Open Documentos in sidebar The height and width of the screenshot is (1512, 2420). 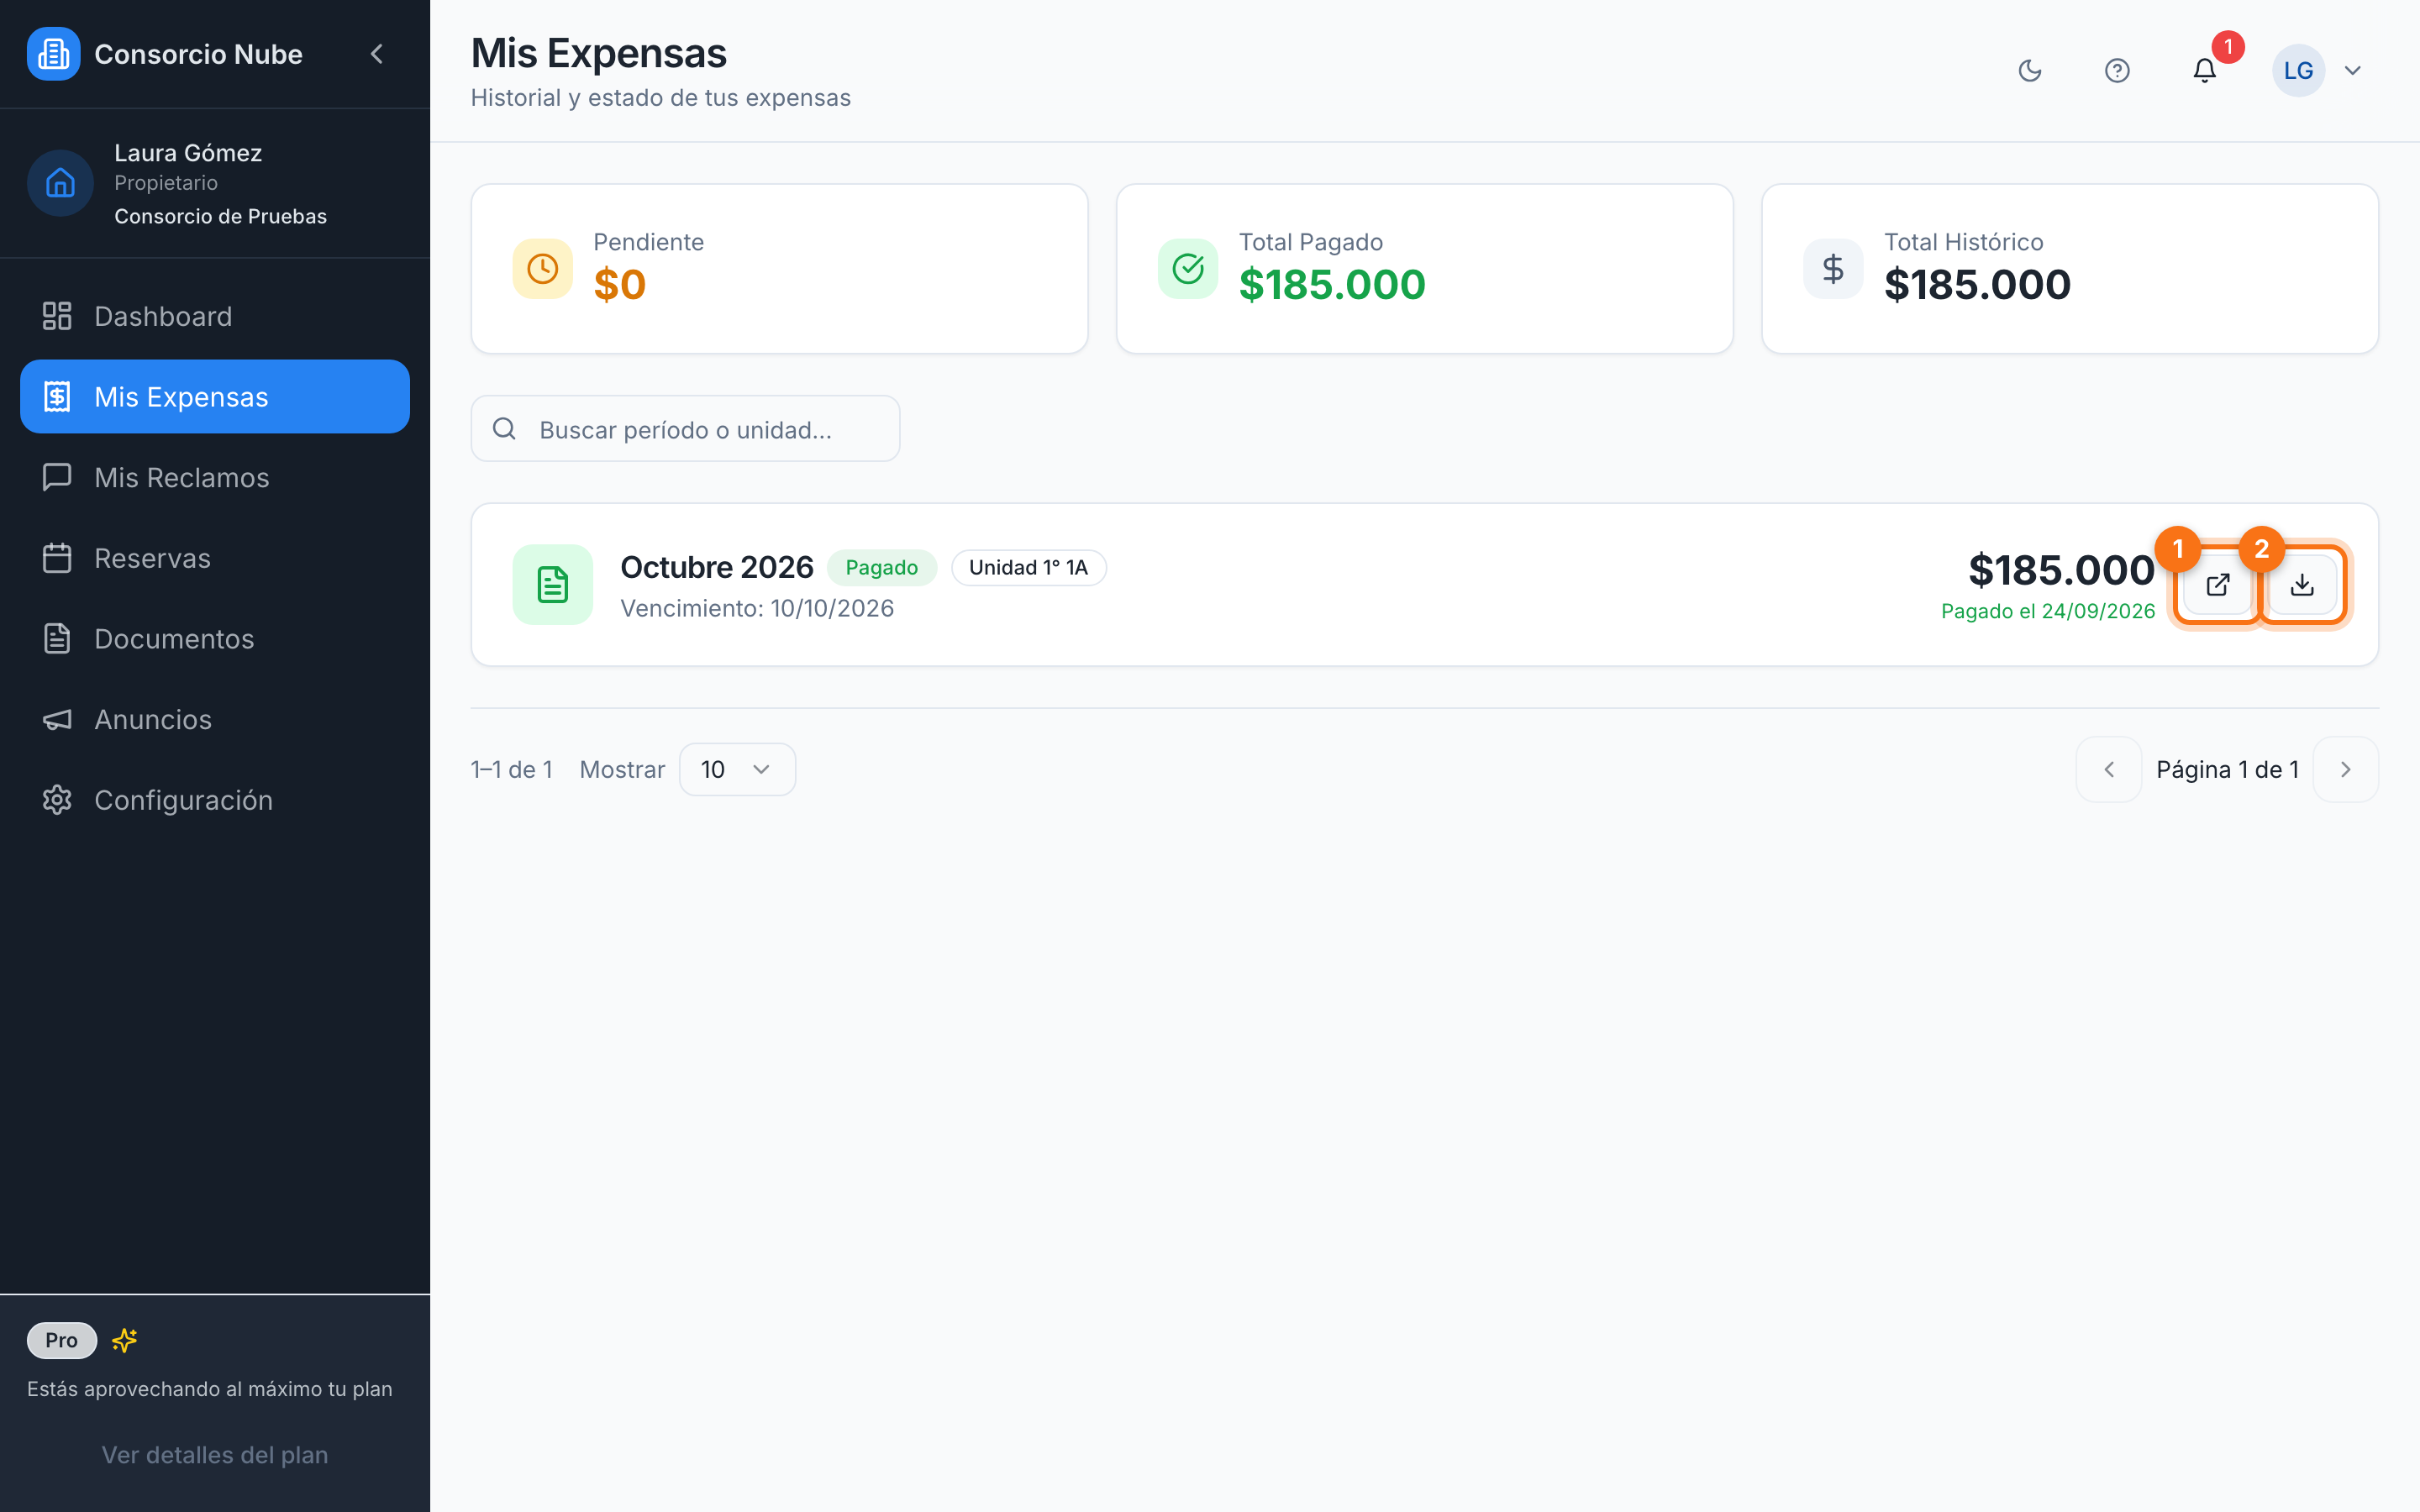coord(215,639)
